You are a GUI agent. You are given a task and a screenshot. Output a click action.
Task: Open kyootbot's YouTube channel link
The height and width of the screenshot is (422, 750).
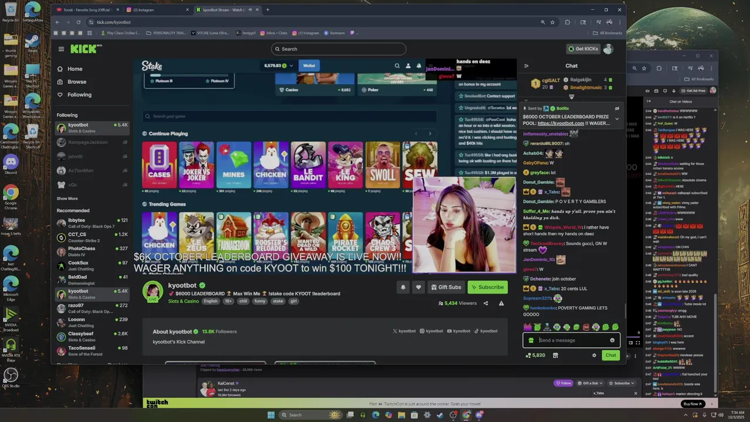459,331
